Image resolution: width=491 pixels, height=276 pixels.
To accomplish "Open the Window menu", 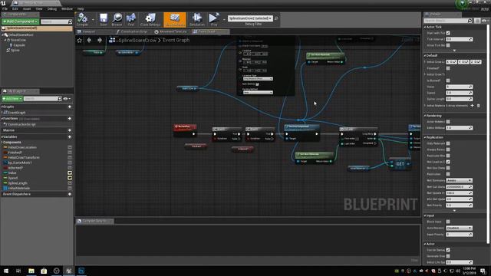I will click(x=67, y=8).
